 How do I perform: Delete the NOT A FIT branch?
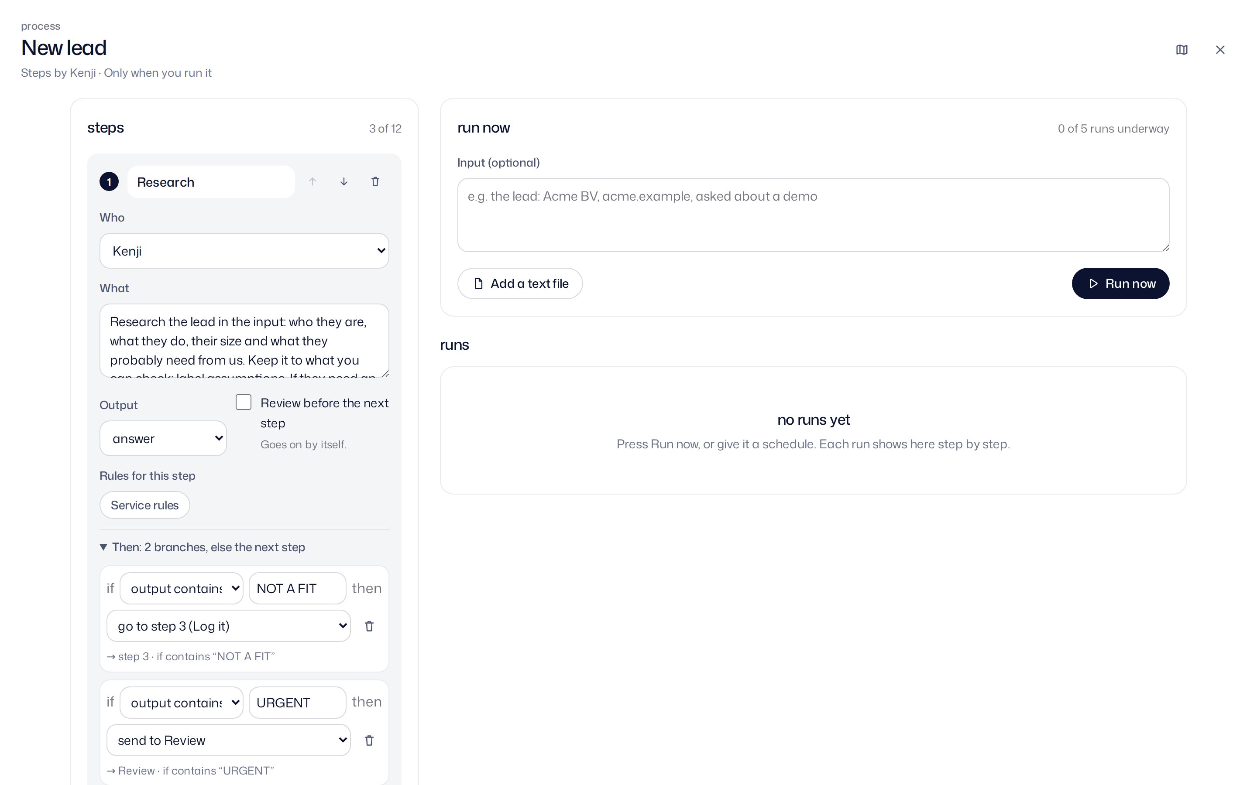coord(369,626)
